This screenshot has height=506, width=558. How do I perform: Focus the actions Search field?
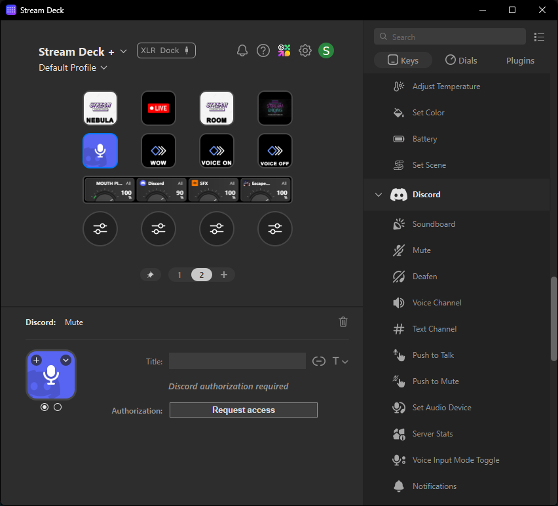(450, 37)
